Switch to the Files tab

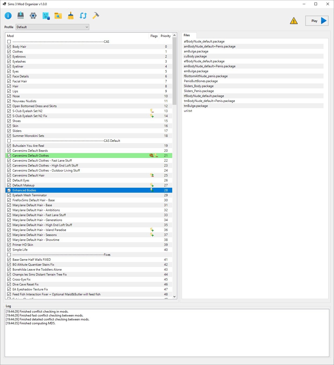click(188, 35)
